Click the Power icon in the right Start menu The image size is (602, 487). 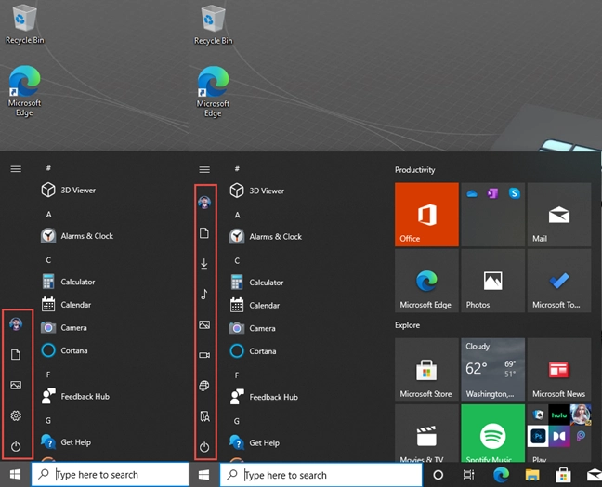[204, 447]
